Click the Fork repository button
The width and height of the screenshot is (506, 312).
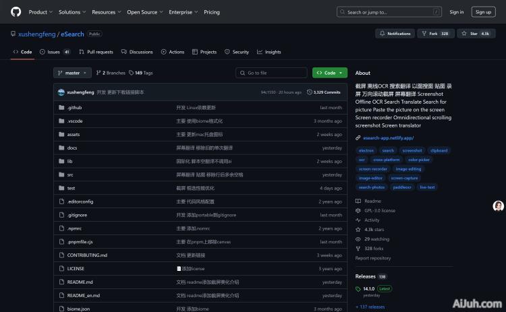[x=436, y=33]
